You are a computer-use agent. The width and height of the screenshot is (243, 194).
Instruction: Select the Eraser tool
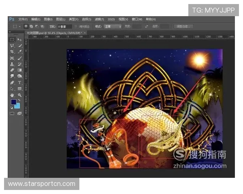tap(12, 70)
